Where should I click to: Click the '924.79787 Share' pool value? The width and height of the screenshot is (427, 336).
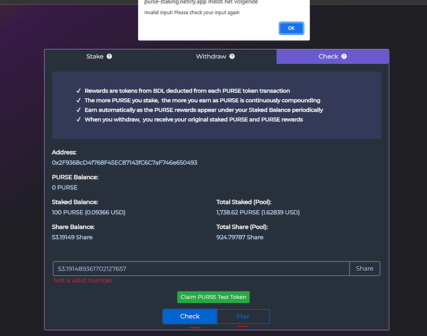240,237
